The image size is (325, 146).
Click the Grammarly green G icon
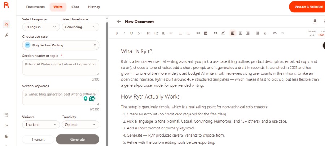[92, 99]
